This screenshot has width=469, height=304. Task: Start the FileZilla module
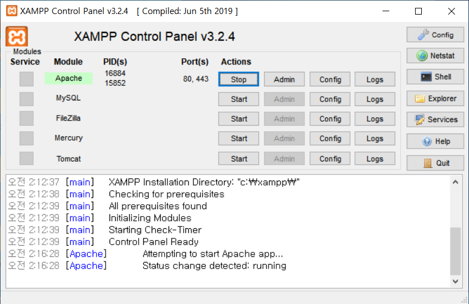pos(239,119)
